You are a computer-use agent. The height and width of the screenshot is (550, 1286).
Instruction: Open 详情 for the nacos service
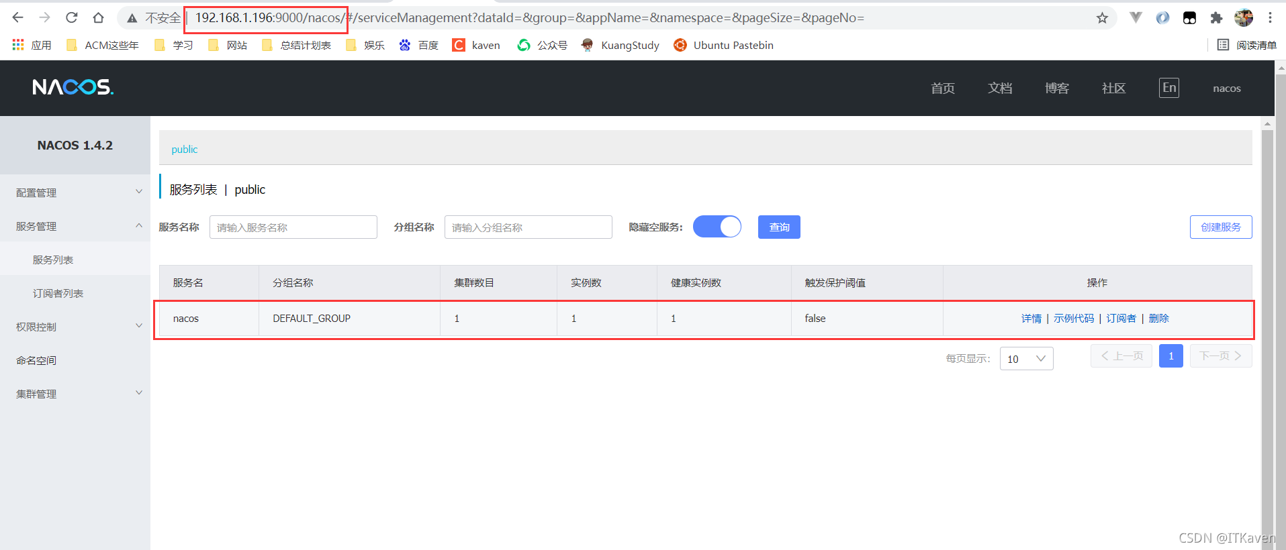tap(1031, 318)
